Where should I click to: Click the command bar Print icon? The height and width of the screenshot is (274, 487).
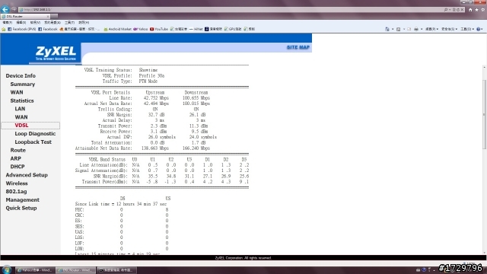pyautogui.click(x=416, y=29)
